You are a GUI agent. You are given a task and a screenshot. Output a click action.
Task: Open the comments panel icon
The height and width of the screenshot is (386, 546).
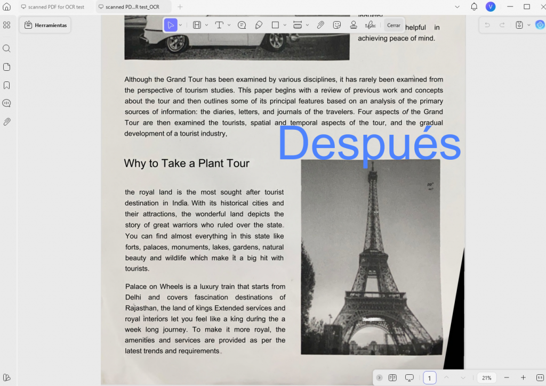point(6,103)
